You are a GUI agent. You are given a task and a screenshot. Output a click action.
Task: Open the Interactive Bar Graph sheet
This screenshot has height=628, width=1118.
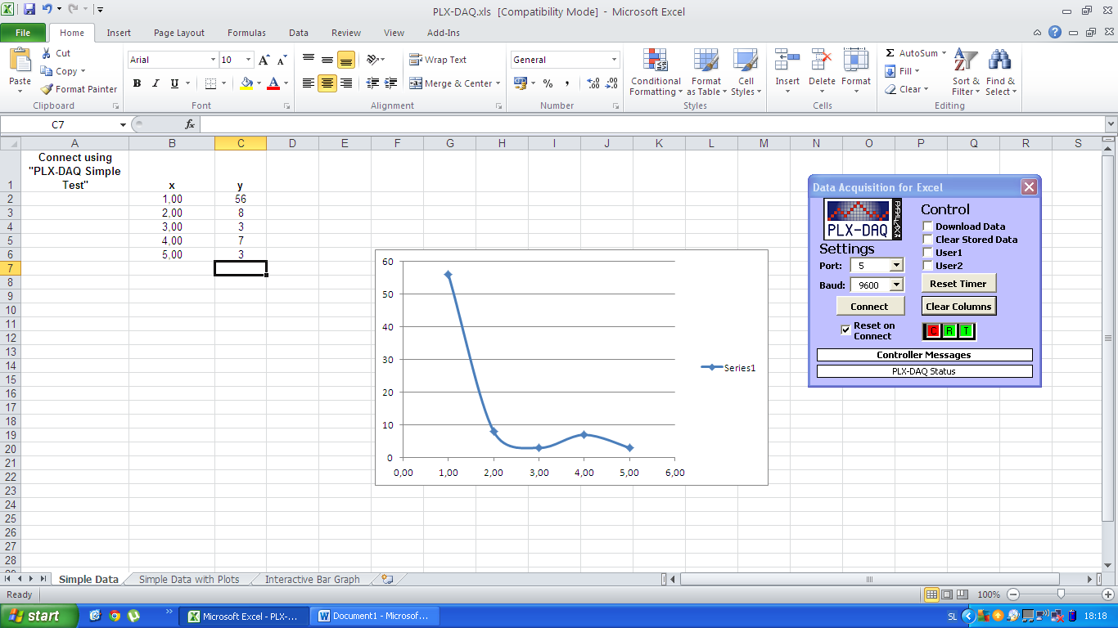(311, 579)
